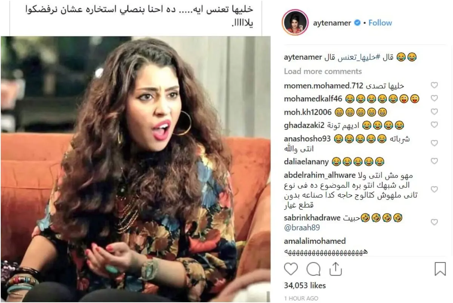The image size is (453, 303).
Task: Like ghadazaki2's comment heart
Action: pos(434,125)
